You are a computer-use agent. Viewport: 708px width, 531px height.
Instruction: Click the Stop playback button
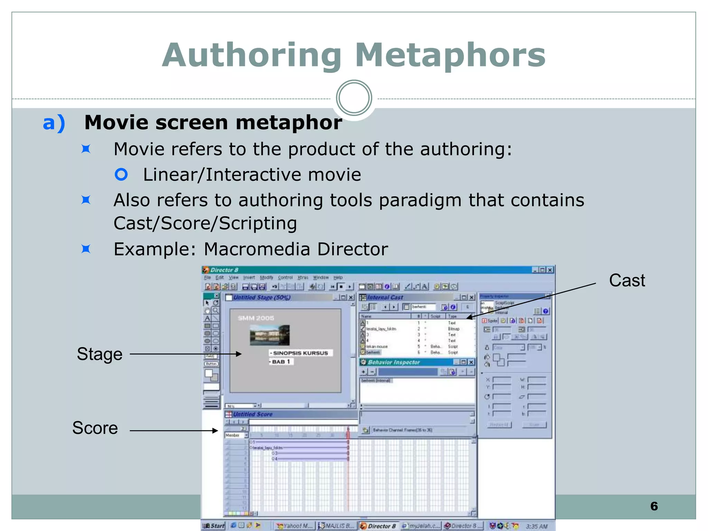(341, 287)
